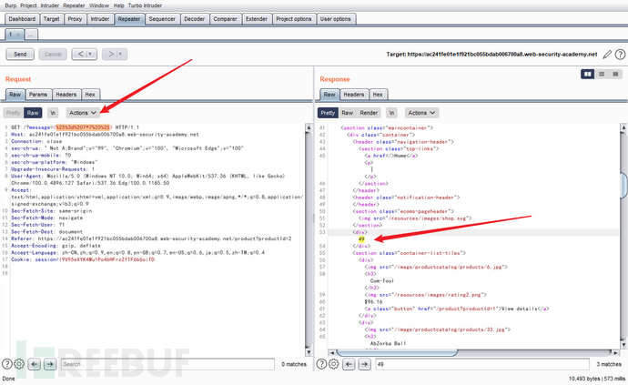Image resolution: width=628 pixels, height=385 pixels.
Task: Open request search settings gear icon
Action: [x=19, y=364]
